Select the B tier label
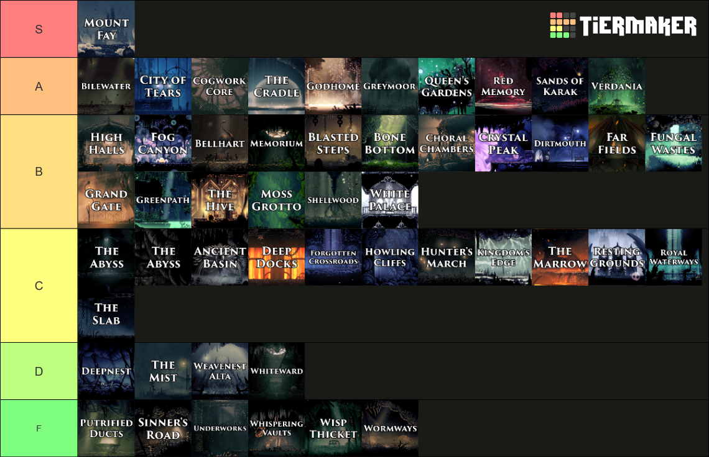Image resolution: width=709 pixels, height=457 pixels. (x=39, y=171)
